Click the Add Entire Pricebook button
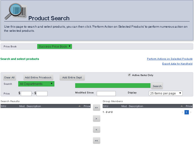This screenshot has width=194, height=150. pos(38,78)
